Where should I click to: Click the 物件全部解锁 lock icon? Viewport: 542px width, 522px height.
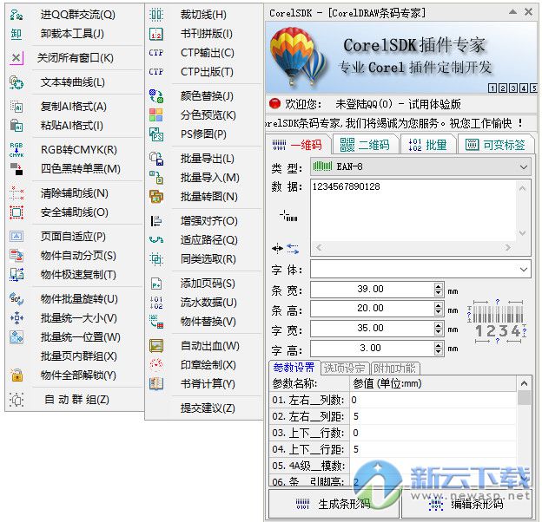click(17, 375)
